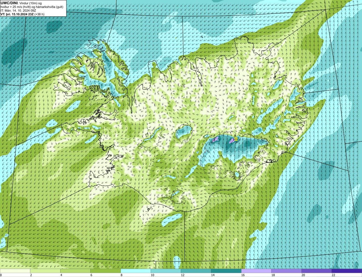Click the legend value label 8
This screenshot has width=362, height=277.
(x=121, y=275)
